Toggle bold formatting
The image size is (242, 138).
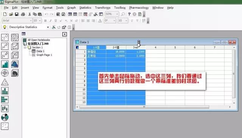click(x=45, y=21)
